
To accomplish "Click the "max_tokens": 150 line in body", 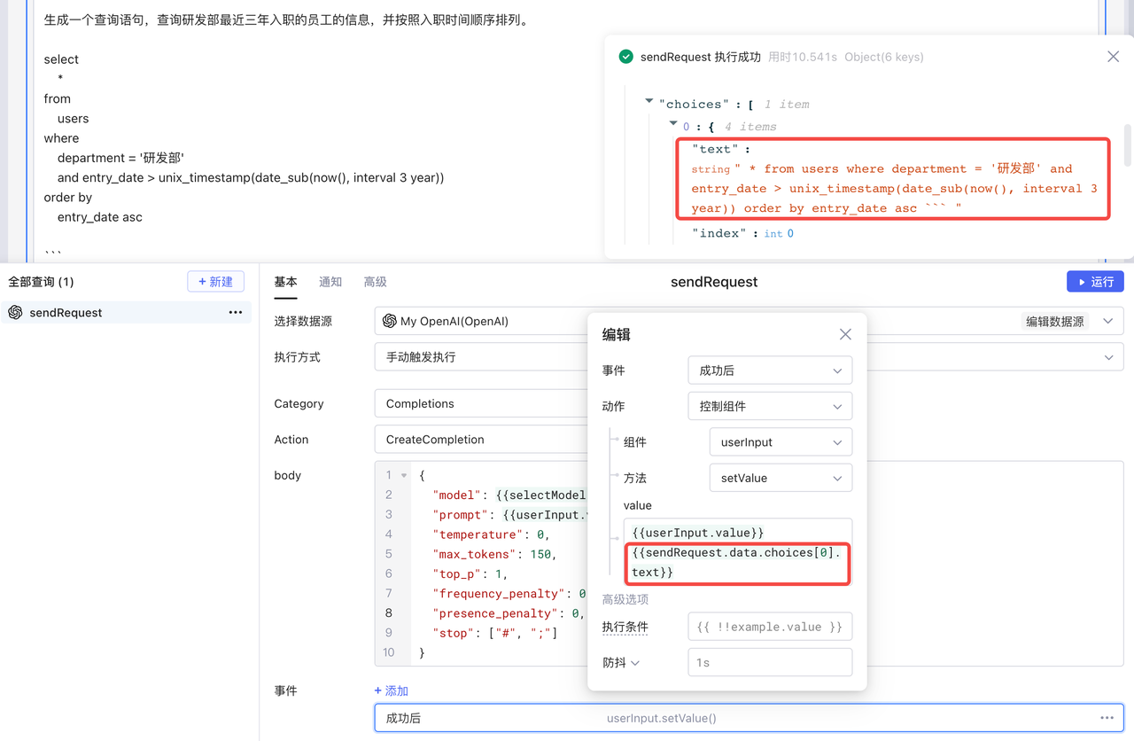I will pyautogui.click(x=494, y=554).
